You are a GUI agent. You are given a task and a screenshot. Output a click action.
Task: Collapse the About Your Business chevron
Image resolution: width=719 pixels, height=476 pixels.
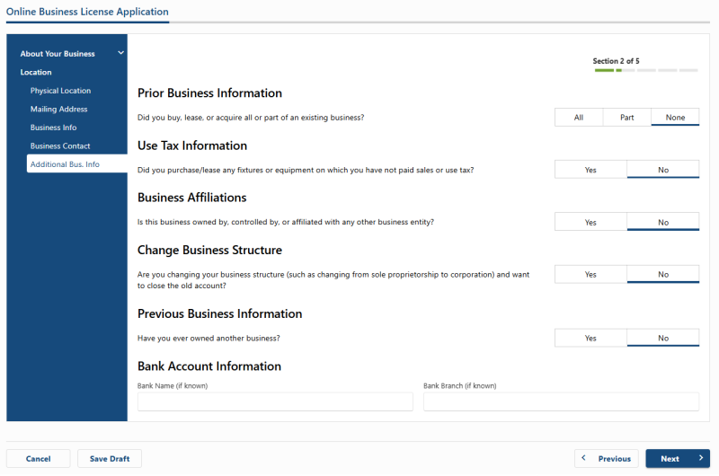[120, 53]
